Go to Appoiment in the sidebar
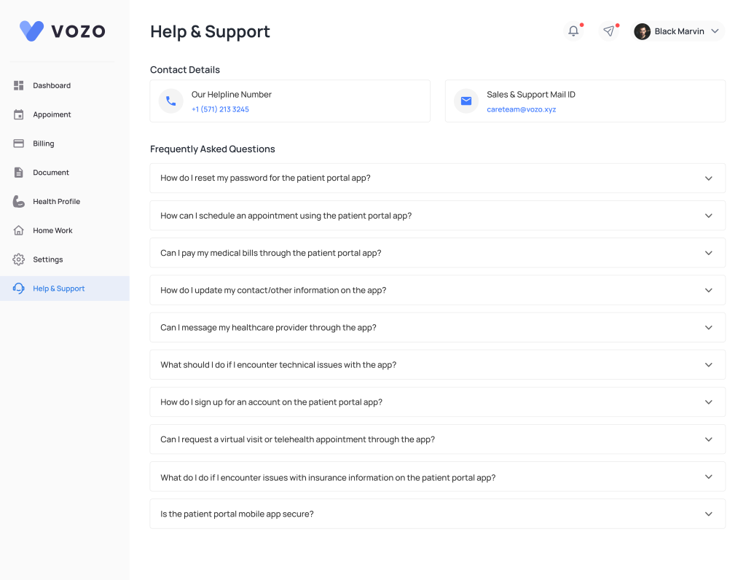 pyautogui.click(x=52, y=114)
